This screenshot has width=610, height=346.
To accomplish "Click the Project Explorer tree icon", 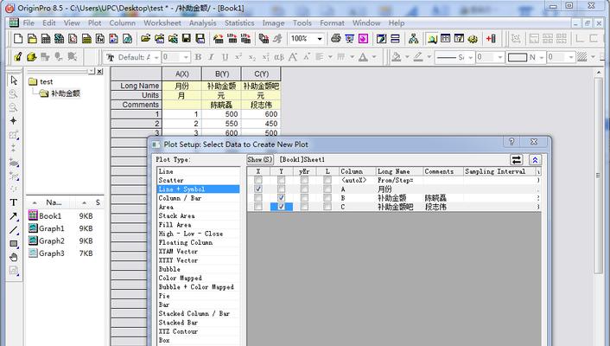I will point(414,39).
